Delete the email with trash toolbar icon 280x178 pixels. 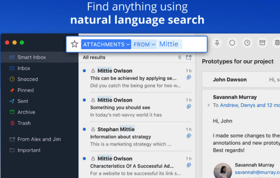[277, 43]
